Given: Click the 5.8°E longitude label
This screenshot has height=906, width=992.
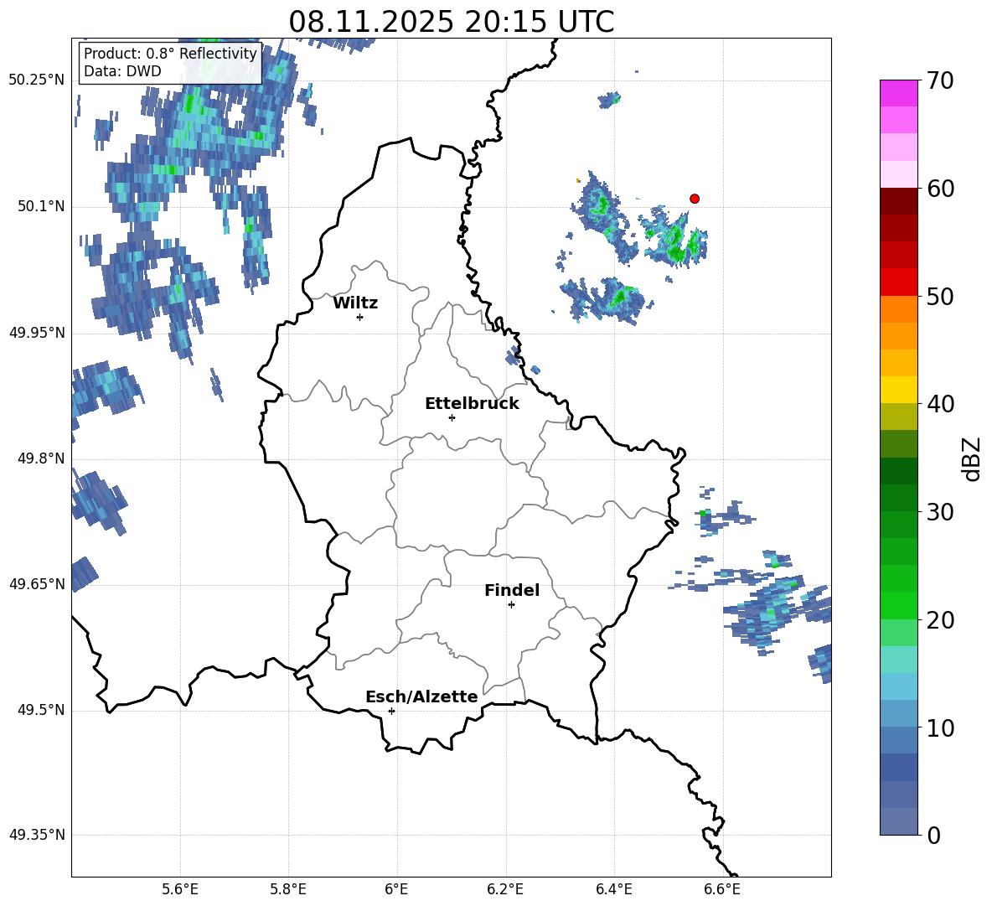Looking at the screenshot, I should (x=288, y=889).
